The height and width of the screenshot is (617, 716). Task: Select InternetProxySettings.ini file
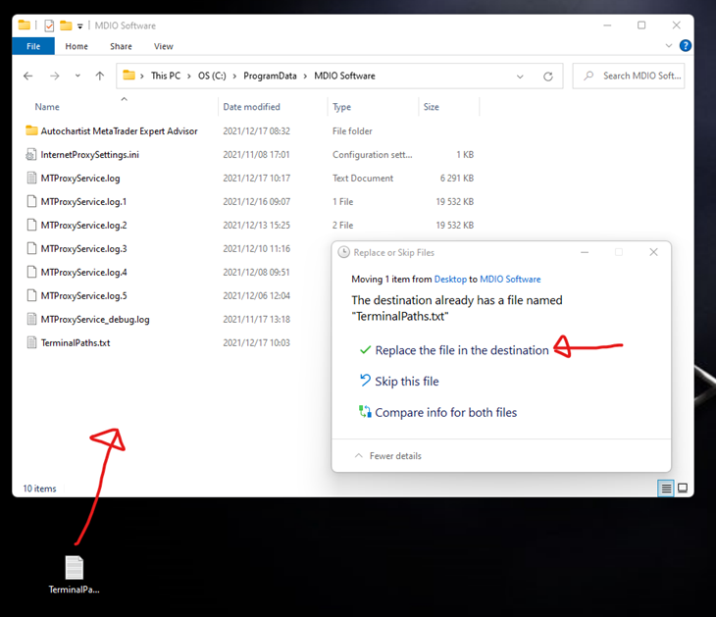pyautogui.click(x=89, y=155)
